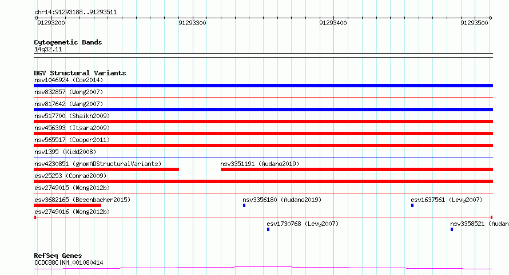Select nsv565517 (Cooper2011) variant label

(x=72, y=140)
